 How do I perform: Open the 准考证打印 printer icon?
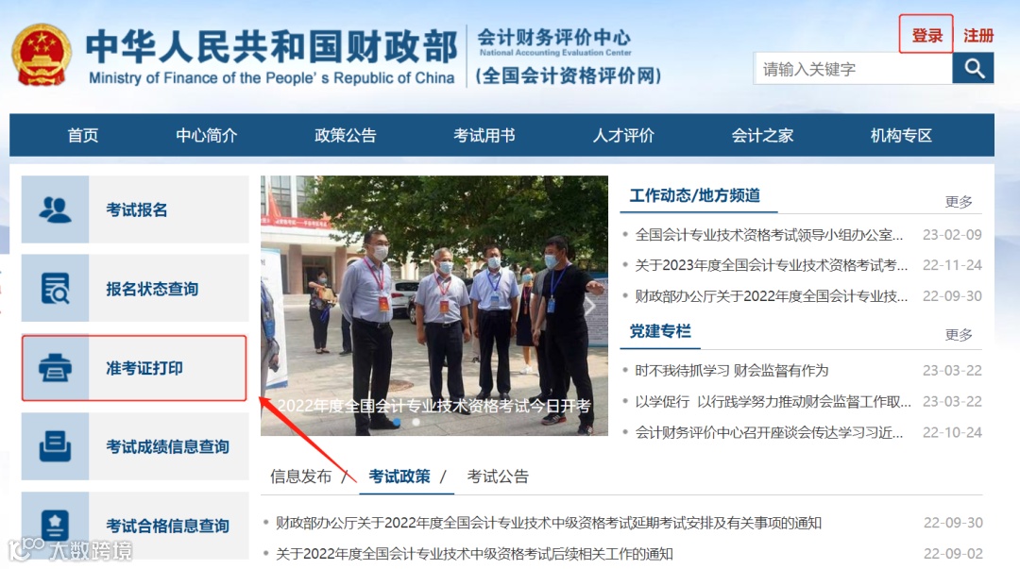pyautogui.click(x=56, y=367)
